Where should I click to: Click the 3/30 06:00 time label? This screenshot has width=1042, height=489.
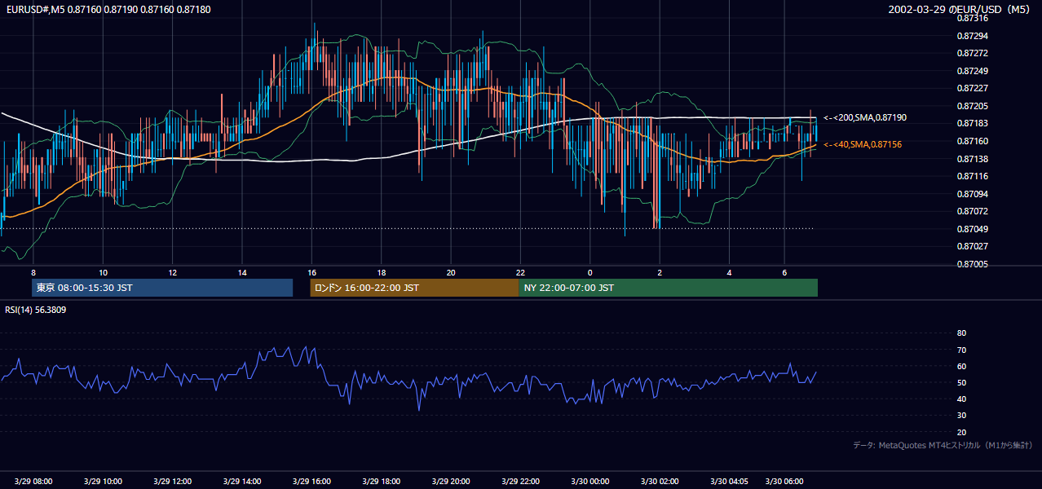click(x=784, y=482)
